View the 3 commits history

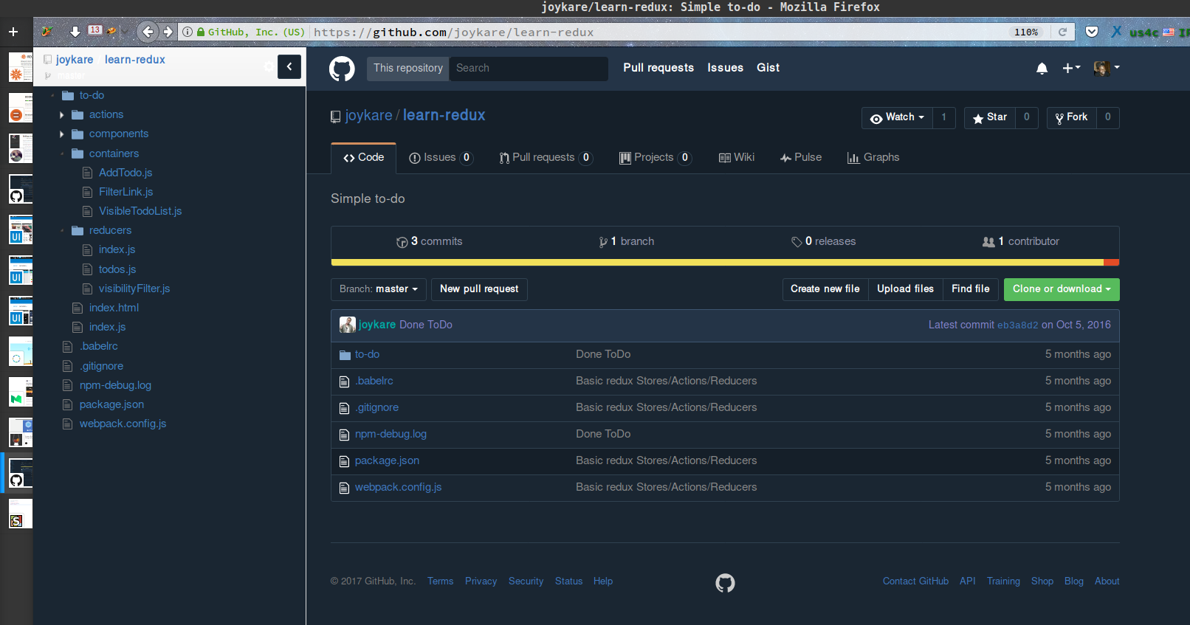(430, 242)
